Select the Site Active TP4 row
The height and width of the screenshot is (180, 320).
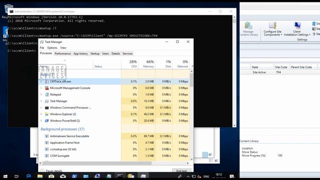pyautogui.click(x=279, y=72)
